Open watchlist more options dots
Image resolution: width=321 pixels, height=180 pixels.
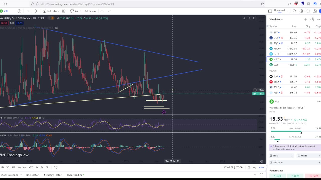point(319,19)
